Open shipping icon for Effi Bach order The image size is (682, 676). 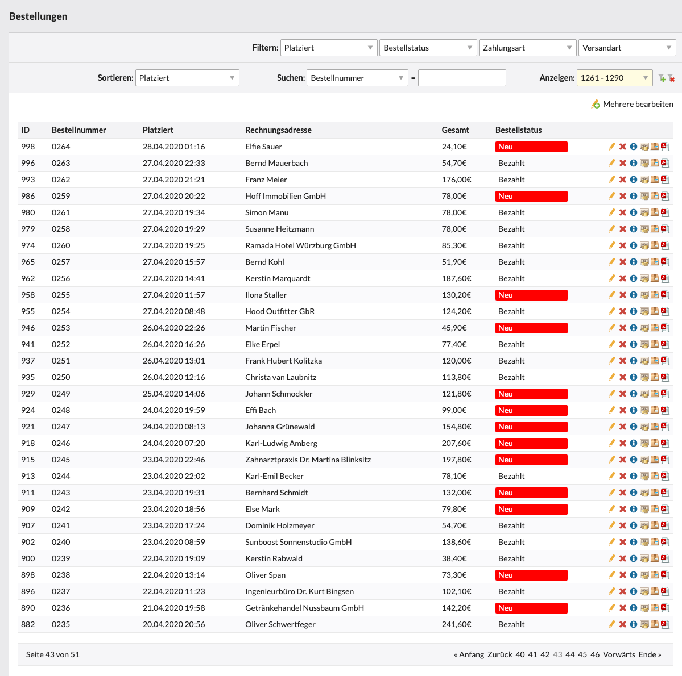point(655,410)
